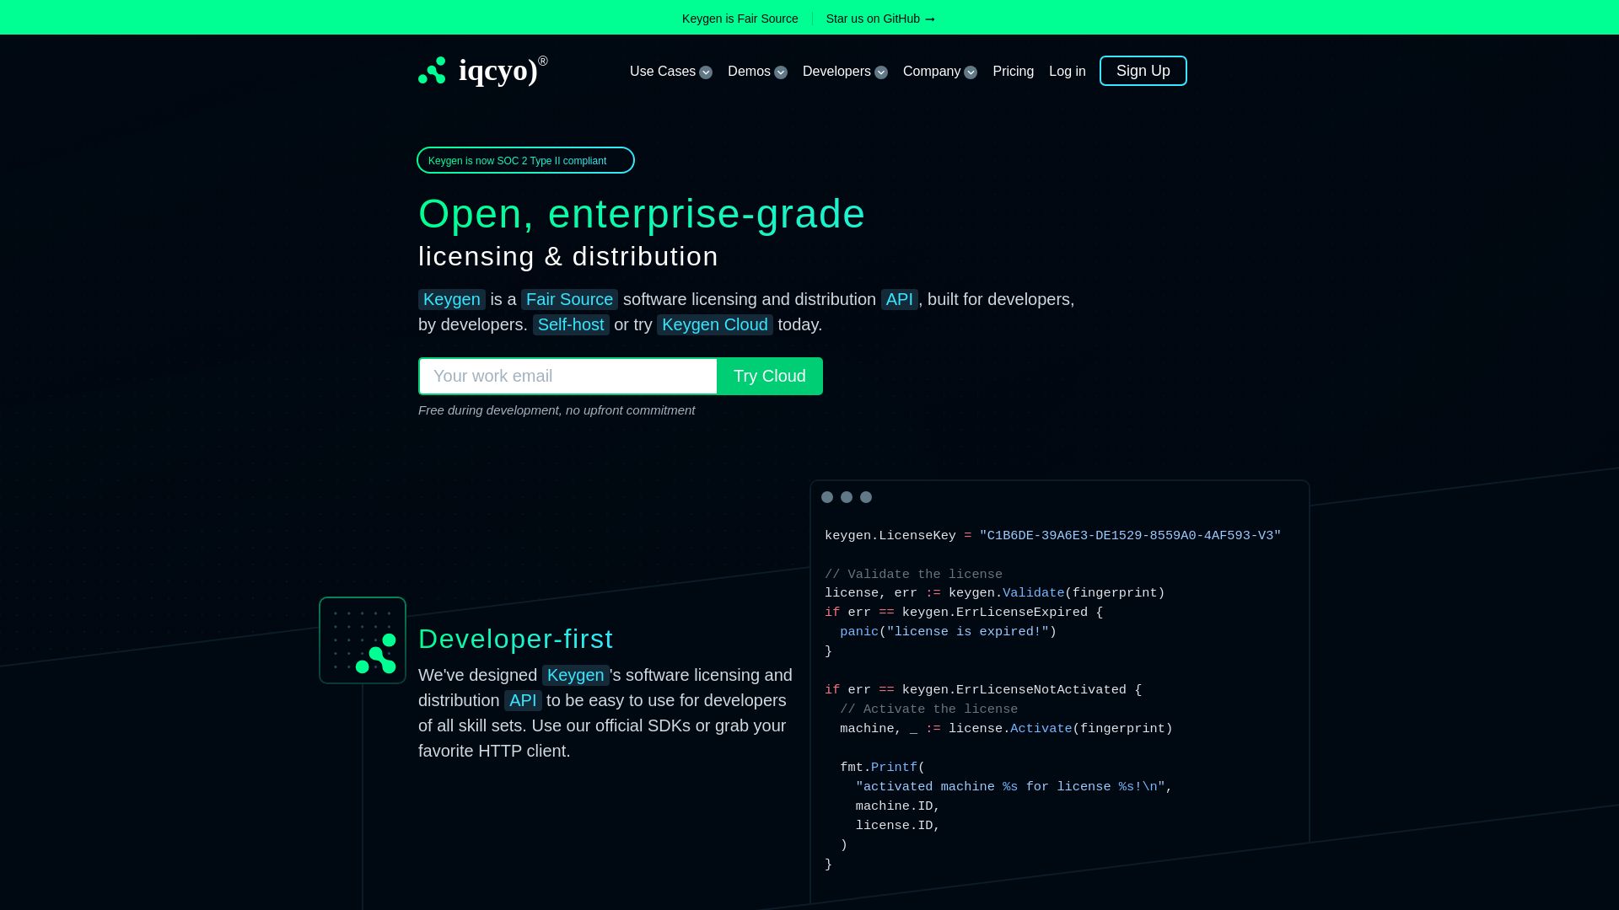Image resolution: width=1619 pixels, height=910 pixels.
Task: Click API link in Developer-first section
Action: click(523, 700)
